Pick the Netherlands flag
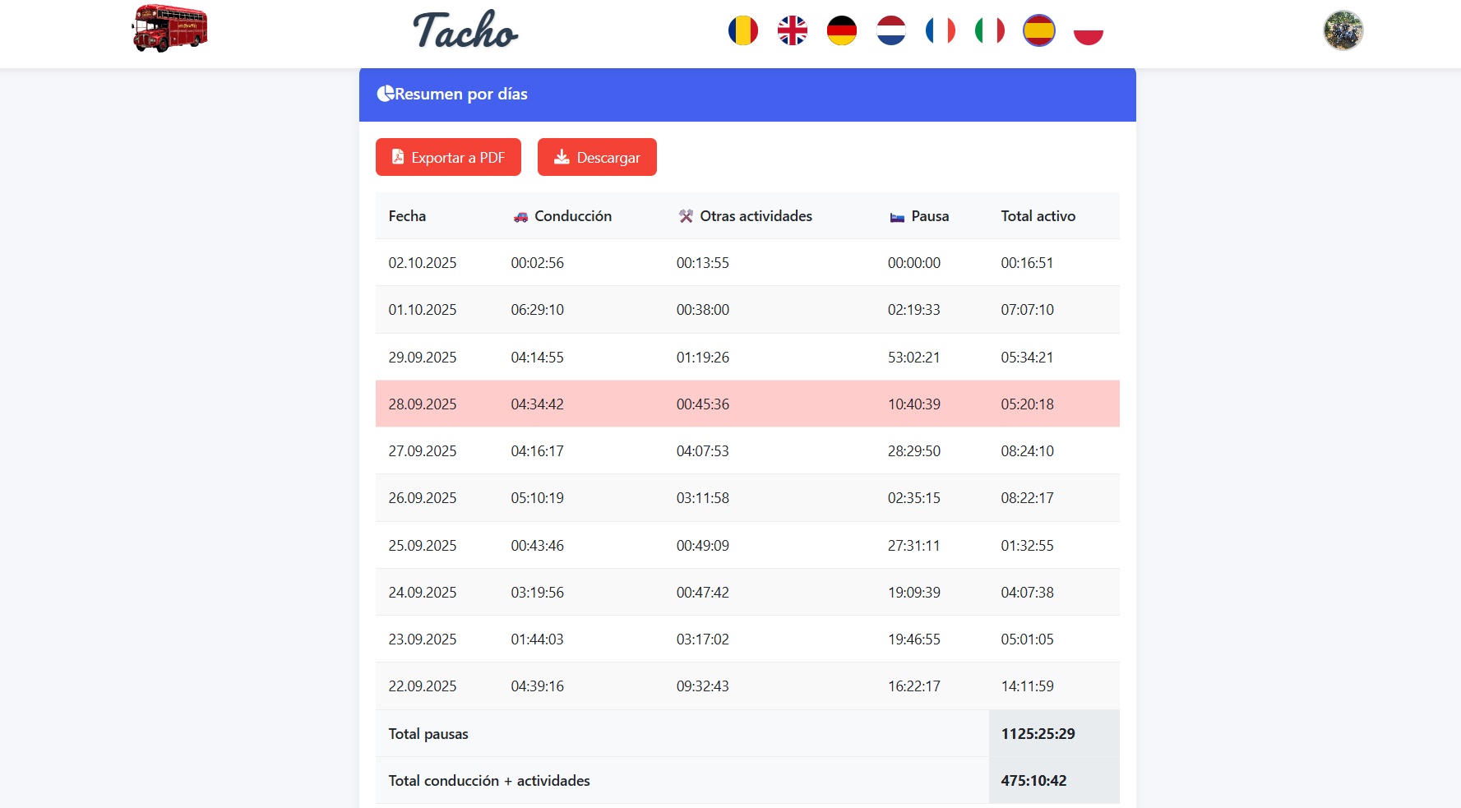 (x=890, y=31)
